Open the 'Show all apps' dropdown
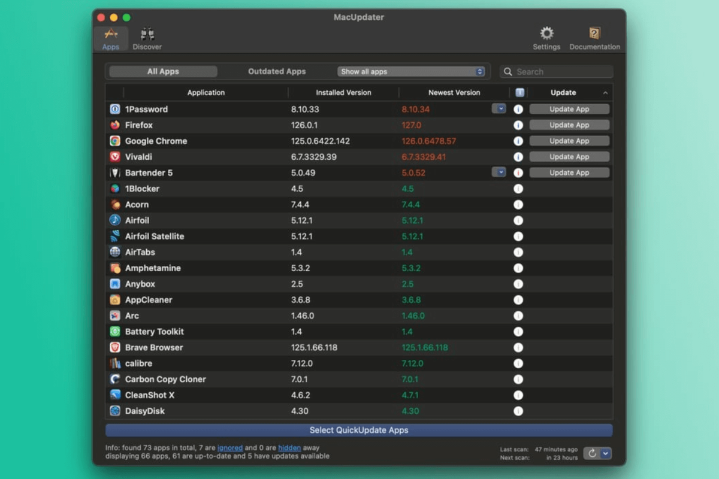 [x=411, y=71]
